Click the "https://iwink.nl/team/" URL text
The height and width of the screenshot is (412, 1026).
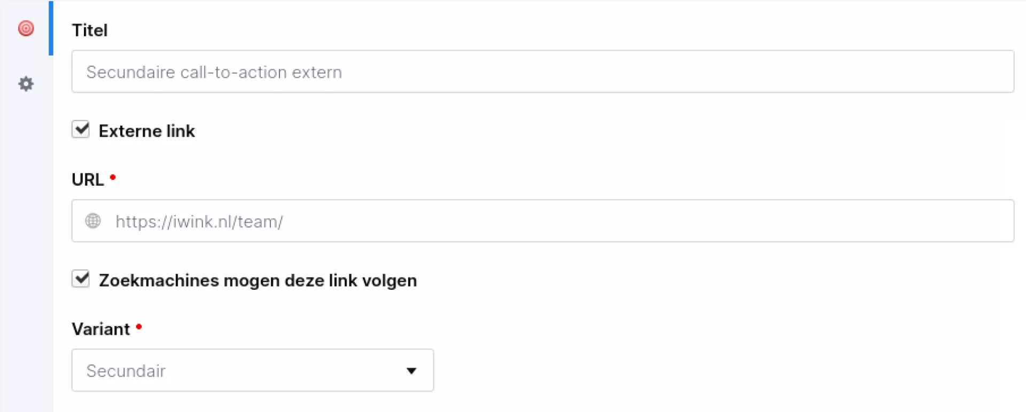[199, 221]
